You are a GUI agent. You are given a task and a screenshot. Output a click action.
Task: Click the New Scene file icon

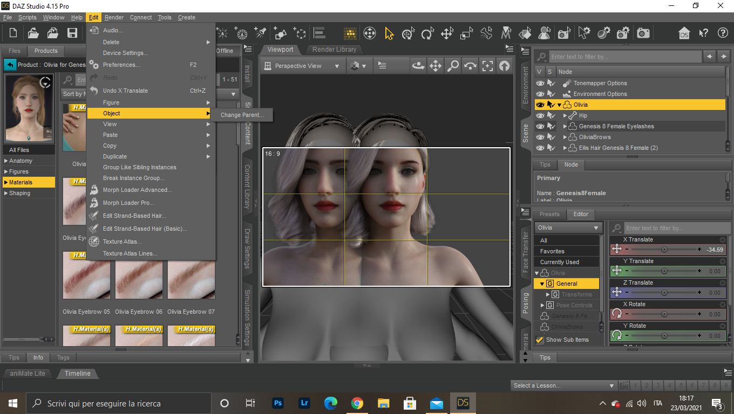(13, 33)
